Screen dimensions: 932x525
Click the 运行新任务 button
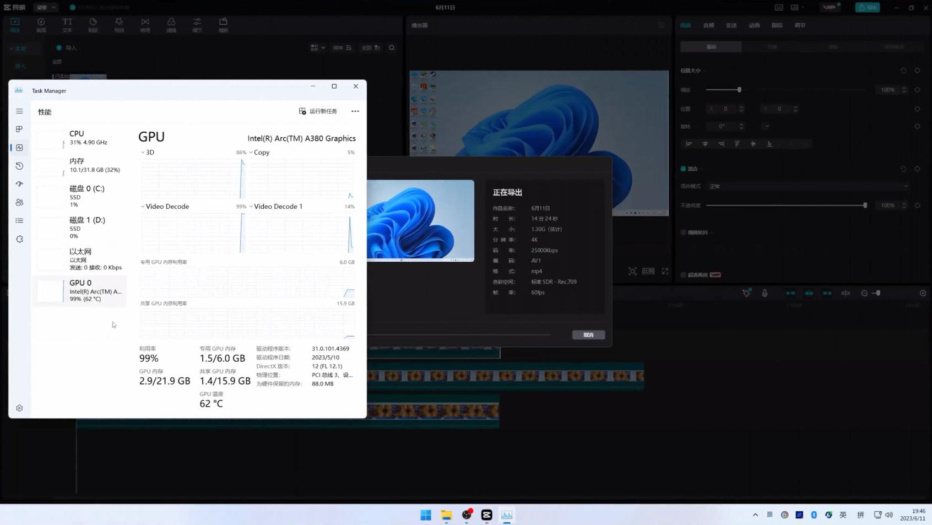click(318, 111)
